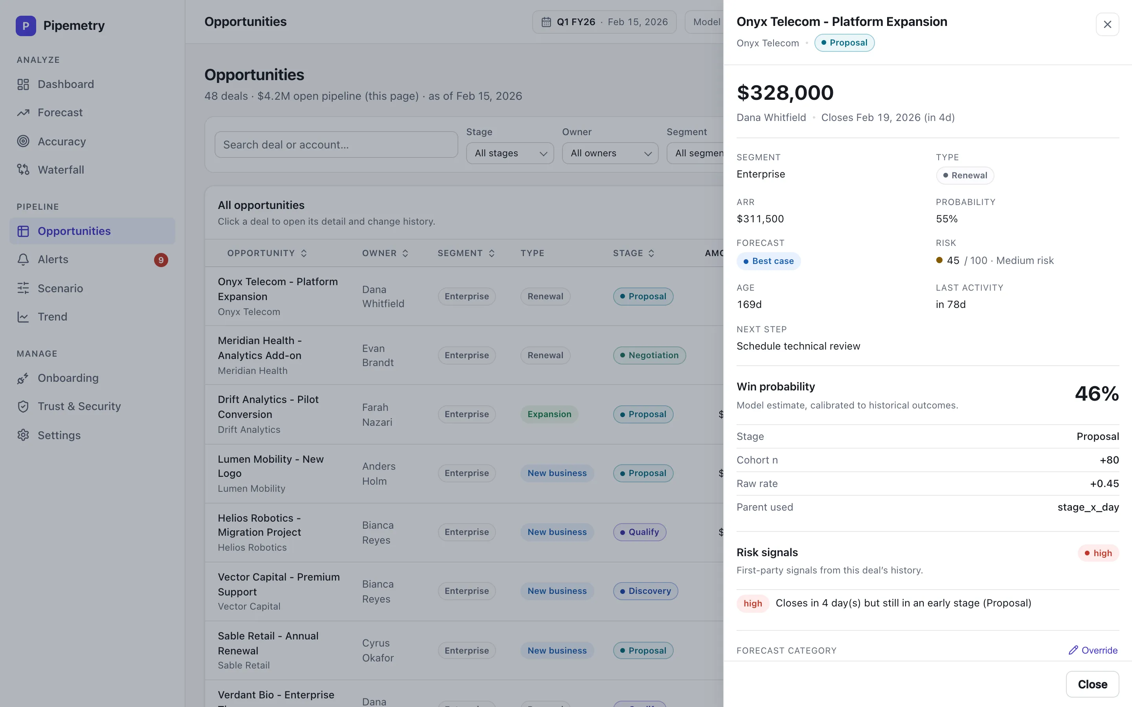Click owner Evan Brandt in table
1132x707 pixels.
coord(378,355)
